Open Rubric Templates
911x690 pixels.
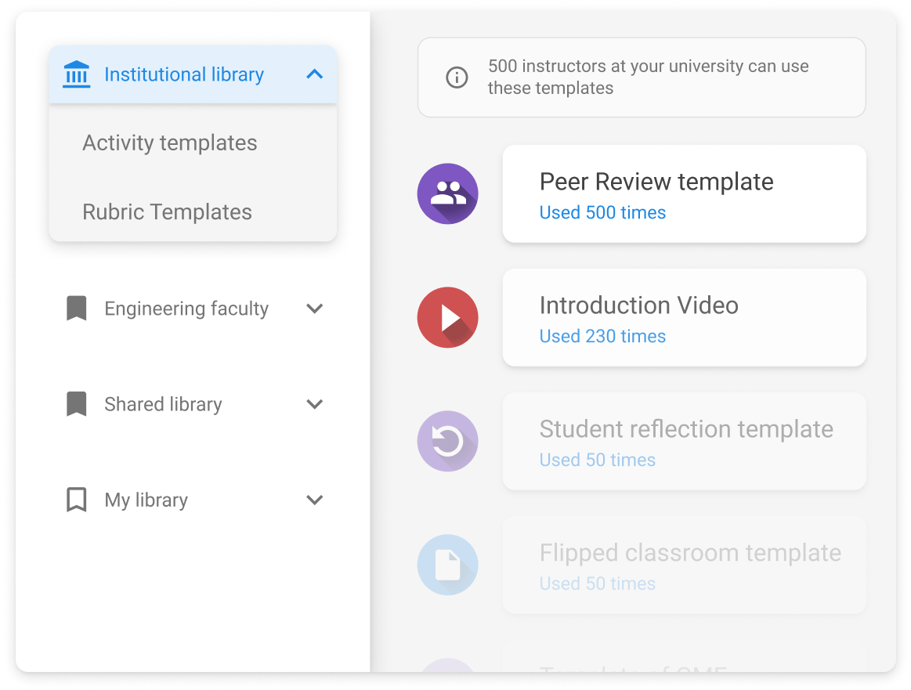[167, 211]
